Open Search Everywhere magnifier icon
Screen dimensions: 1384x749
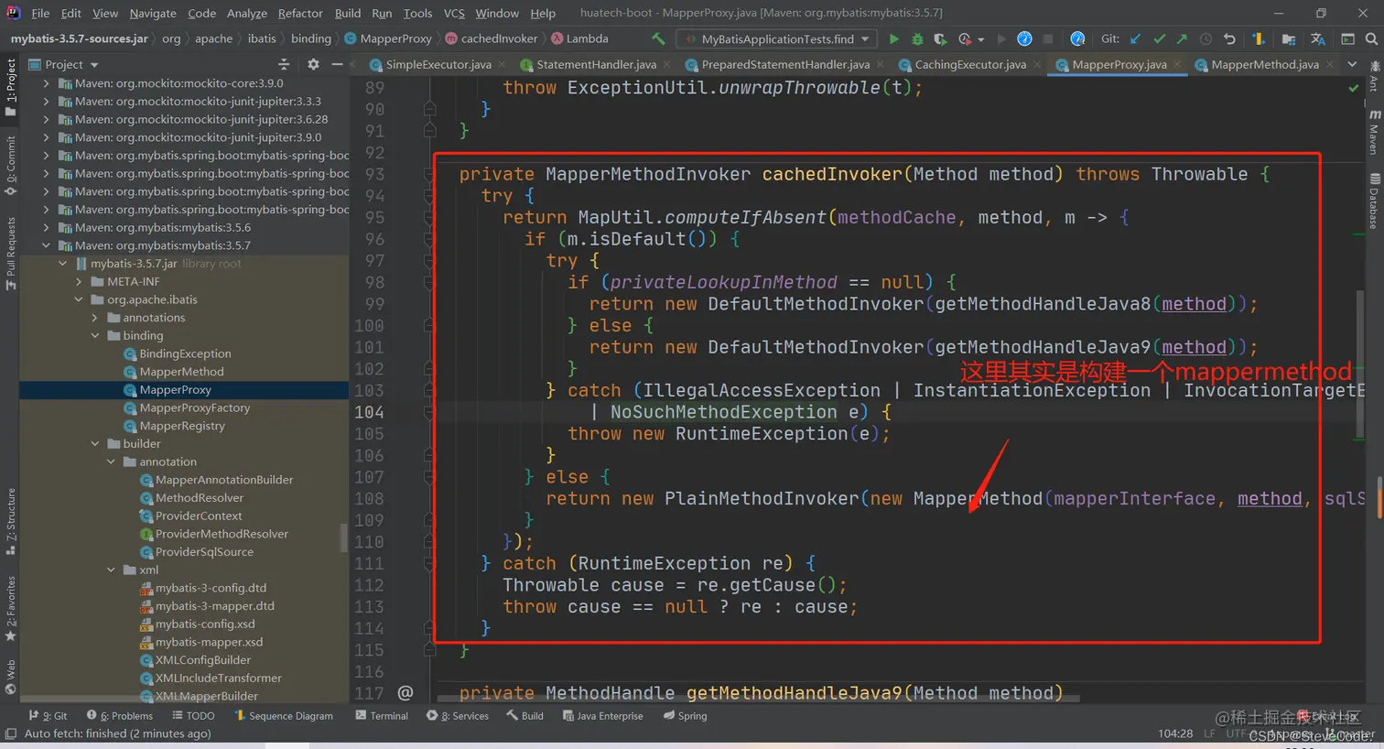[1371, 38]
